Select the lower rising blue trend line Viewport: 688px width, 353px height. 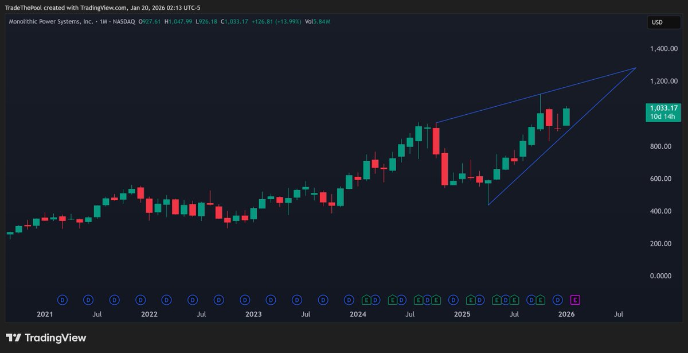(x=562, y=136)
